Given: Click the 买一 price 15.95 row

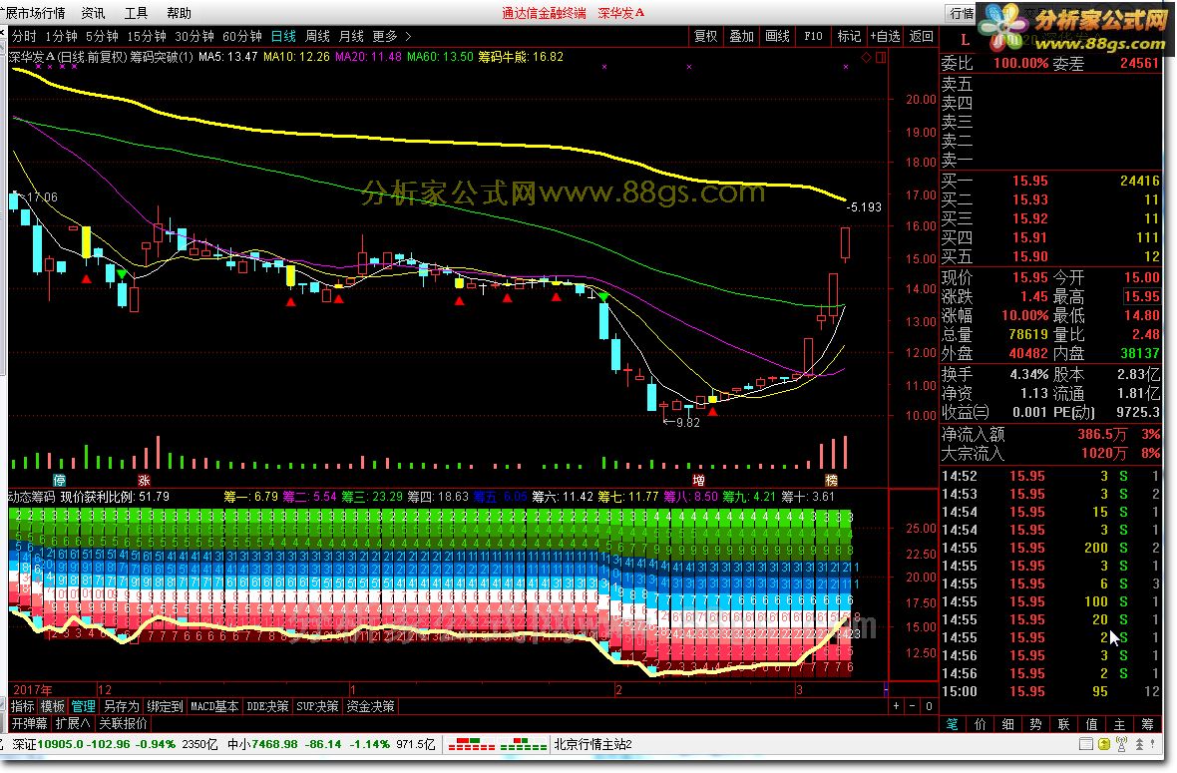Looking at the screenshot, I should point(1051,181).
